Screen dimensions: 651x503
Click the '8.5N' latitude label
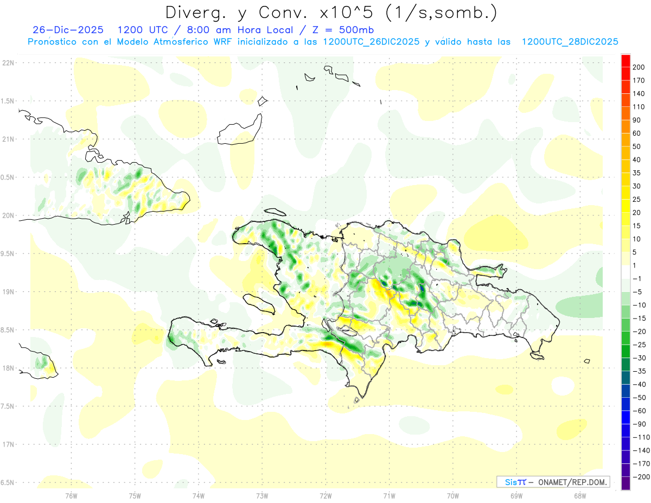[8, 330]
